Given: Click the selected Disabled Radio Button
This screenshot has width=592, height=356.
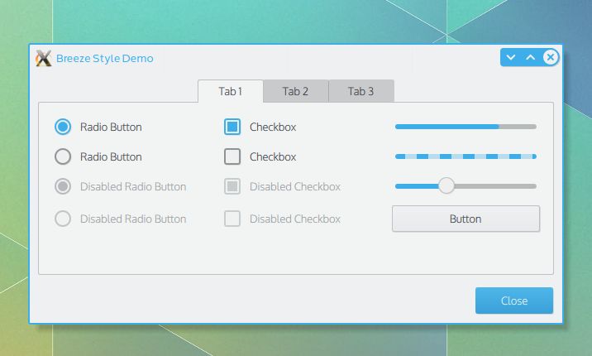Looking at the screenshot, I should point(63,186).
